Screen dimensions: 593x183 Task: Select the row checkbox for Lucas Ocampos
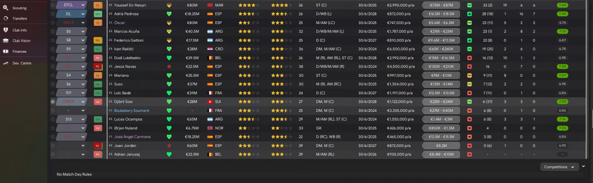(x=53, y=119)
